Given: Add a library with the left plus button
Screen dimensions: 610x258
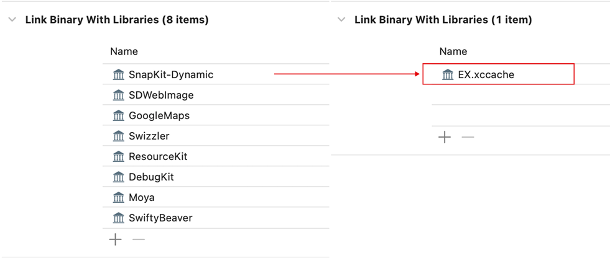Looking at the screenshot, I should 115,240.
